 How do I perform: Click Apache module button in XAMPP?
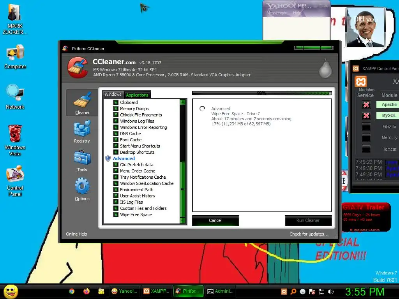388,104
